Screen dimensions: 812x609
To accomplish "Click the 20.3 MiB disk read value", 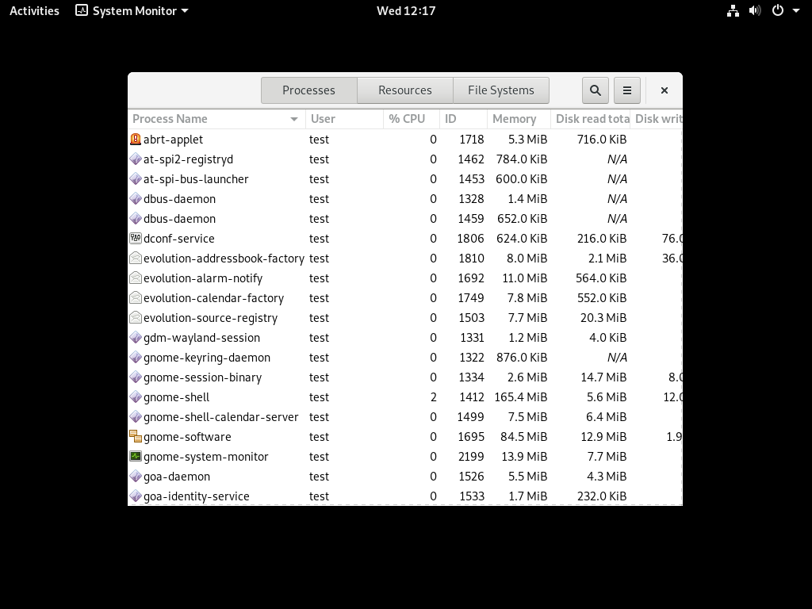I will click(603, 317).
